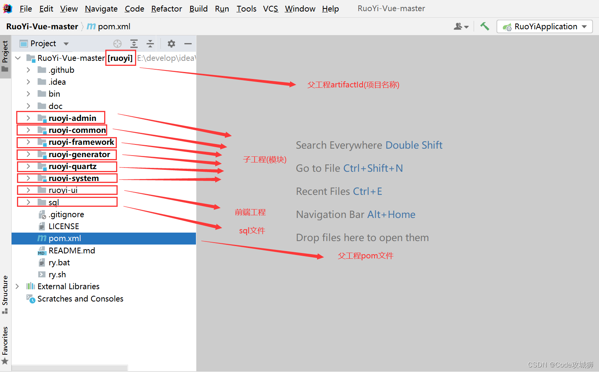599x372 pixels.
Task: Collapse the RuoYi-Vue-master root node
Action: 18,58
